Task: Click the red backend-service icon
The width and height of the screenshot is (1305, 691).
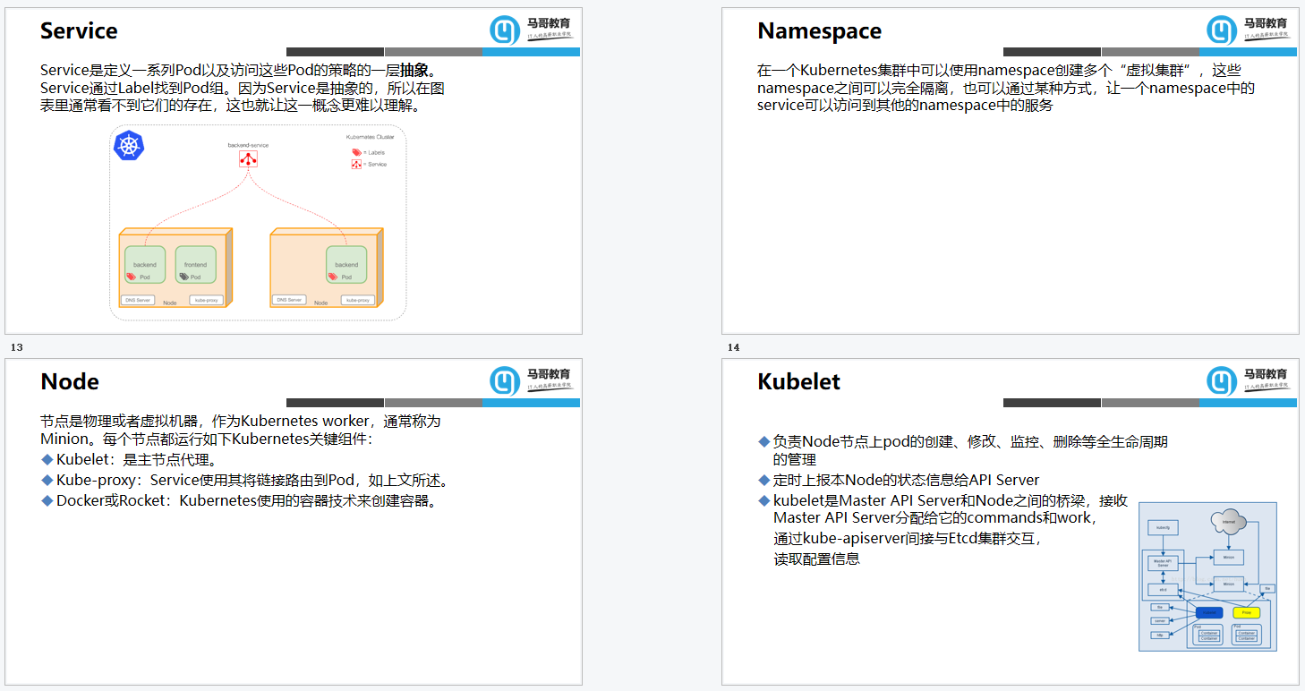Action: (x=248, y=159)
